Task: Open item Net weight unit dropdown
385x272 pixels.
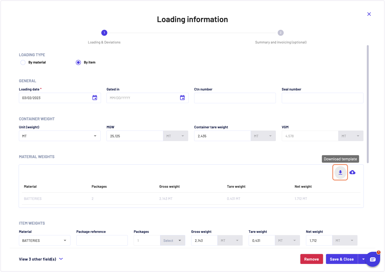Action: [x=345, y=241]
